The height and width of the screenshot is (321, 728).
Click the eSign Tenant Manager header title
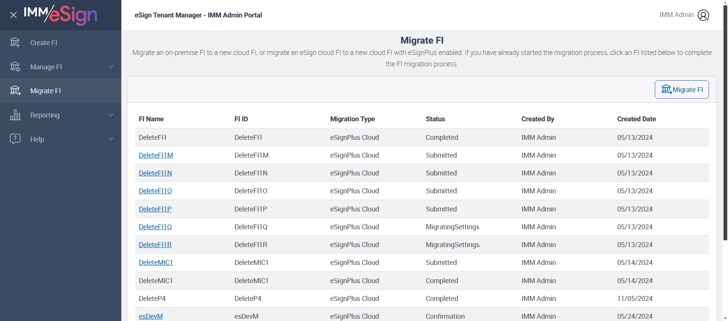click(198, 15)
